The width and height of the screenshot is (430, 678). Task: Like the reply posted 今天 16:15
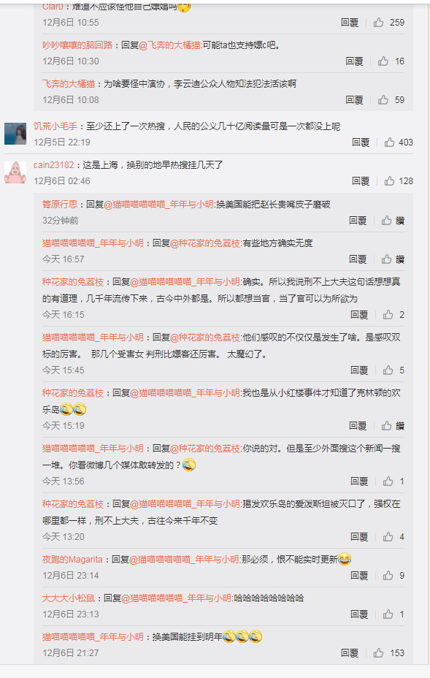[x=388, y=314]
